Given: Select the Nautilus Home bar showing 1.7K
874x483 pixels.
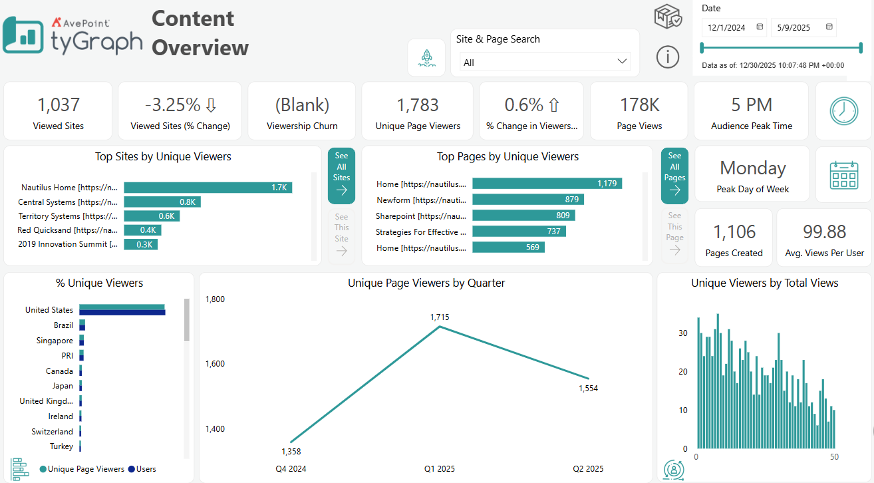Looking at the screenshot, I should click(x=208, y=188).
